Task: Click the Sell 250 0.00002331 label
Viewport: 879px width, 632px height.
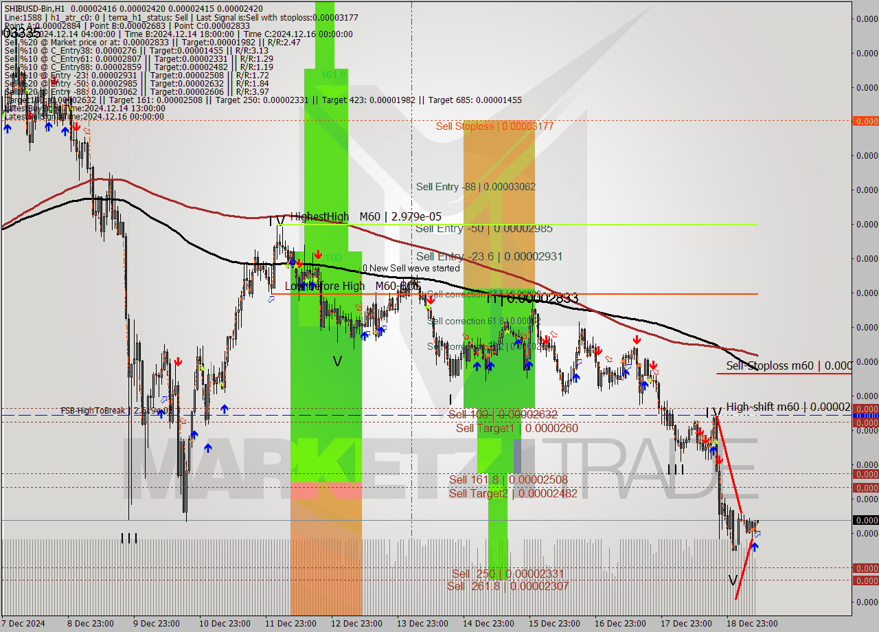Action: point(509,574)
